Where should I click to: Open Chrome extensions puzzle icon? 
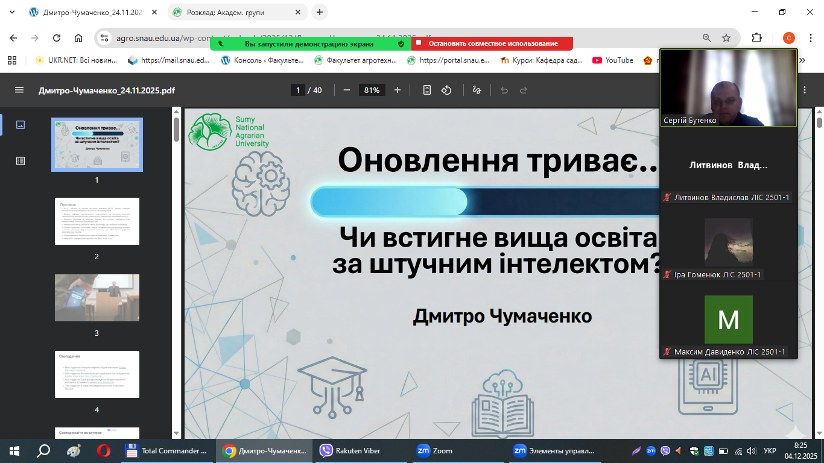tap(756, 38)
